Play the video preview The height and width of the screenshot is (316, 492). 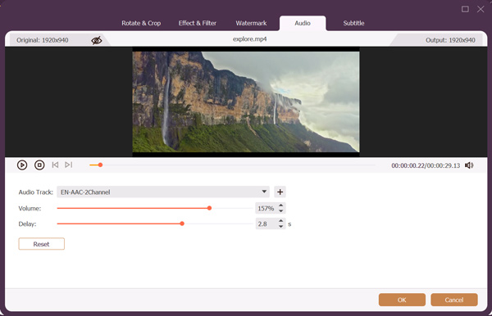click(x=22, y=165)
